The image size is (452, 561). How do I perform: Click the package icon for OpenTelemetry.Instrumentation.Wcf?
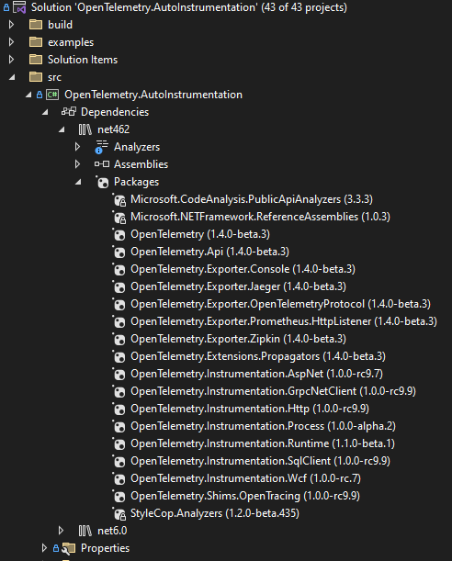119,478
